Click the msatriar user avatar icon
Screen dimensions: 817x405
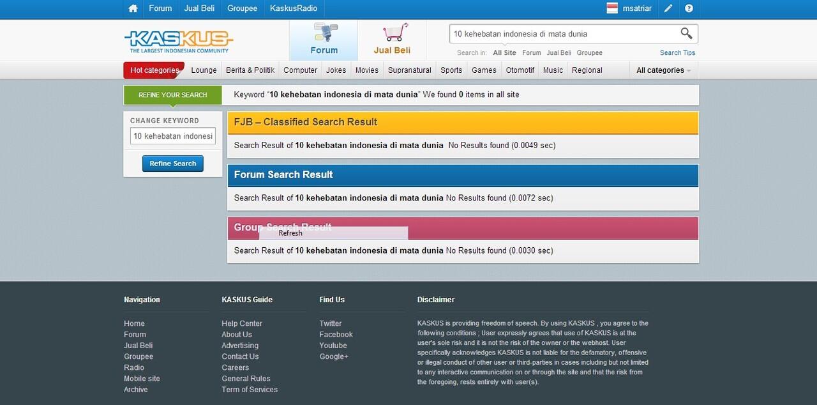click(x=612, y=8)
